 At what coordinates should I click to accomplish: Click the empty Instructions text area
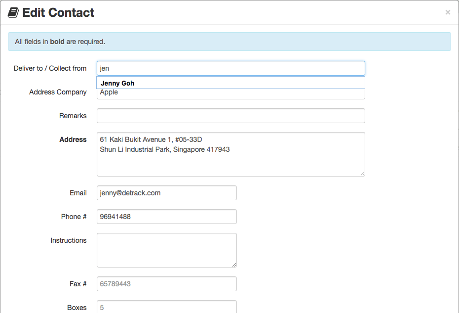click(x=166, y=250)
